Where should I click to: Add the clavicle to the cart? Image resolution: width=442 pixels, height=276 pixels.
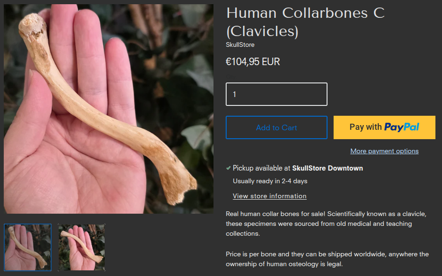(x=276, y=127)
